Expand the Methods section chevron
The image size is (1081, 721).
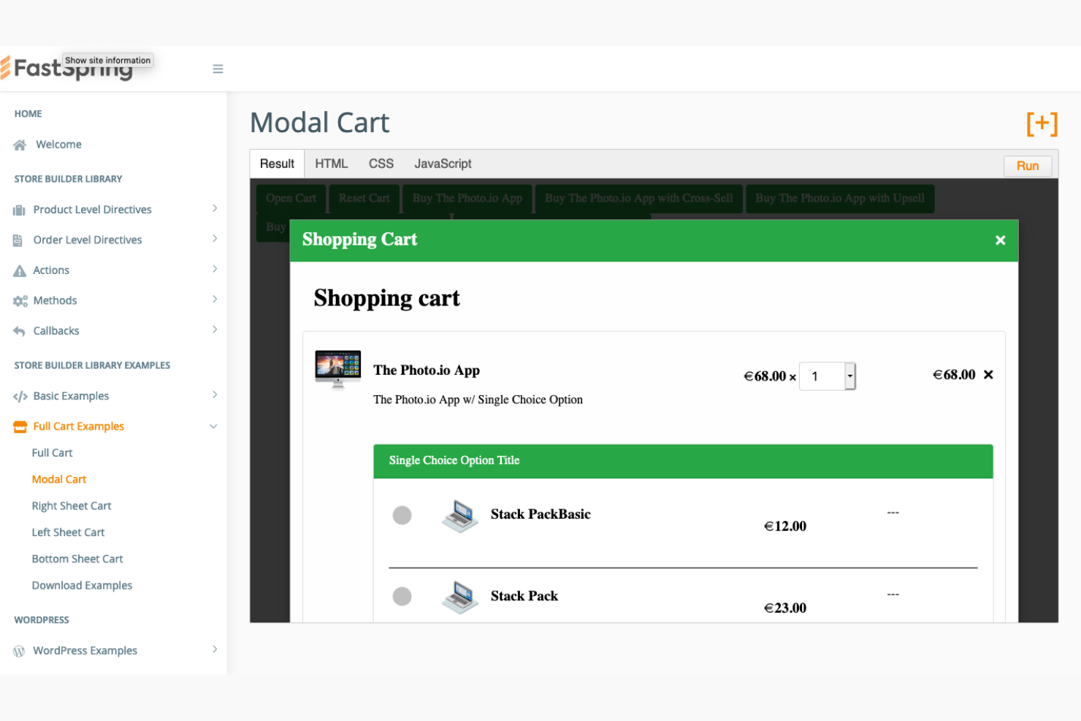[x=215, y=299]
